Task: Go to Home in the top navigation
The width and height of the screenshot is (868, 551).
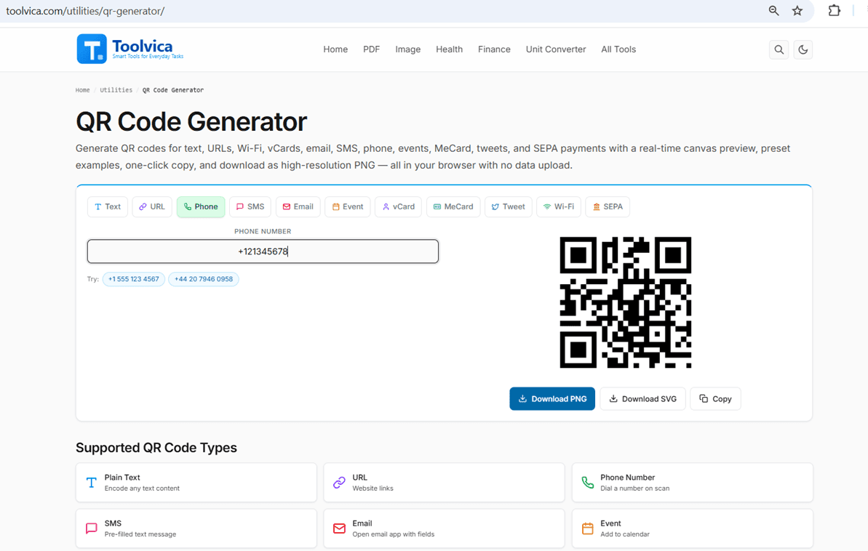Action: (x=335, y=49)
